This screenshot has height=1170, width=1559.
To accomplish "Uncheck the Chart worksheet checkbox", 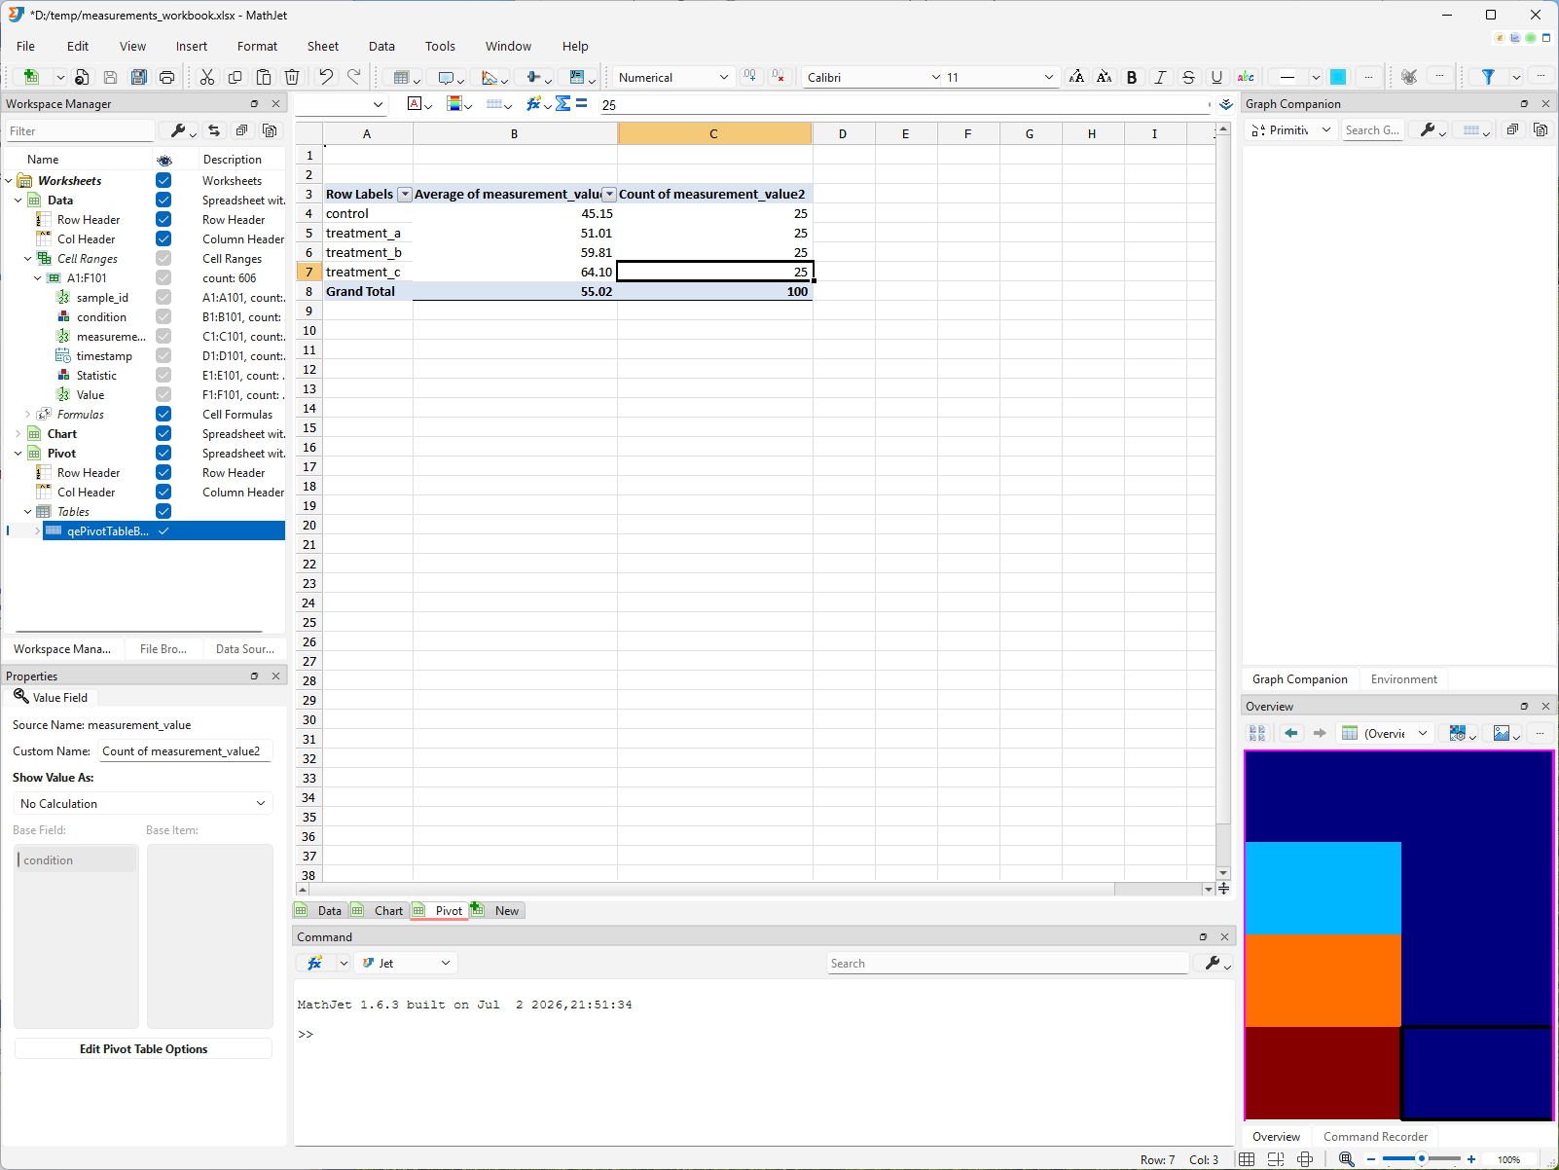I will click(163, 433).
